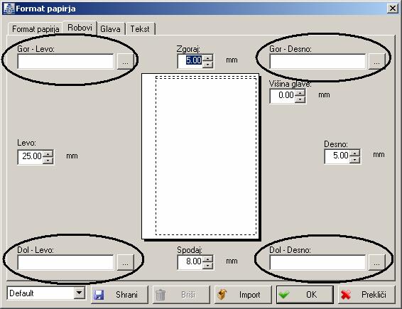Import settings with the Import button
402x309 pixels.
[243, 295]
